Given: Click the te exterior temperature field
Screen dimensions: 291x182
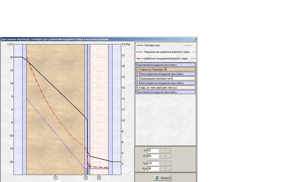Looking at the screenshot, I should 153,163.
